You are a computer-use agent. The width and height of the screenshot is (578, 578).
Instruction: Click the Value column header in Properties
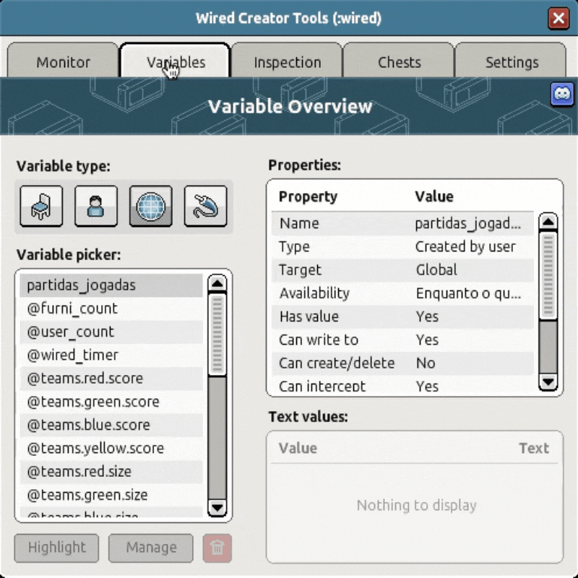(x=434, y=197)
